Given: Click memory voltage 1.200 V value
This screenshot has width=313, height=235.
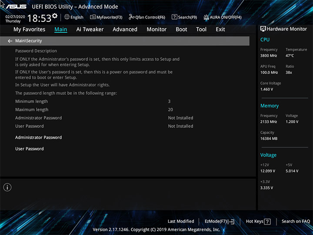Looking at the screenshot, I should 292,122.
